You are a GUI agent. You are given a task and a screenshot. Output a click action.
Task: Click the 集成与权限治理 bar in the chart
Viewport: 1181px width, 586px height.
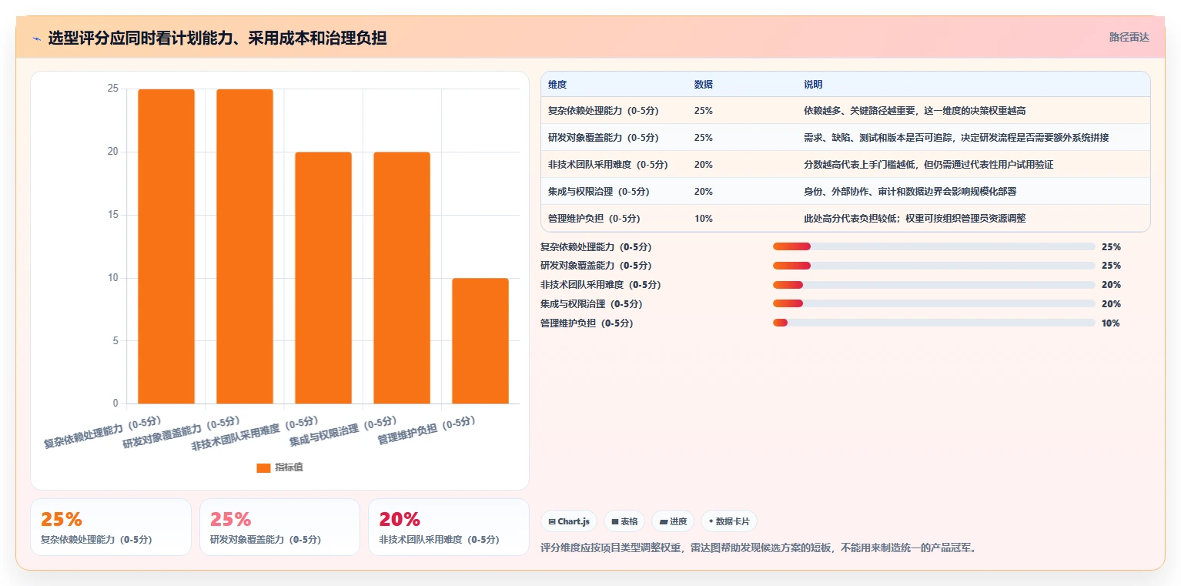coord(402,278)
